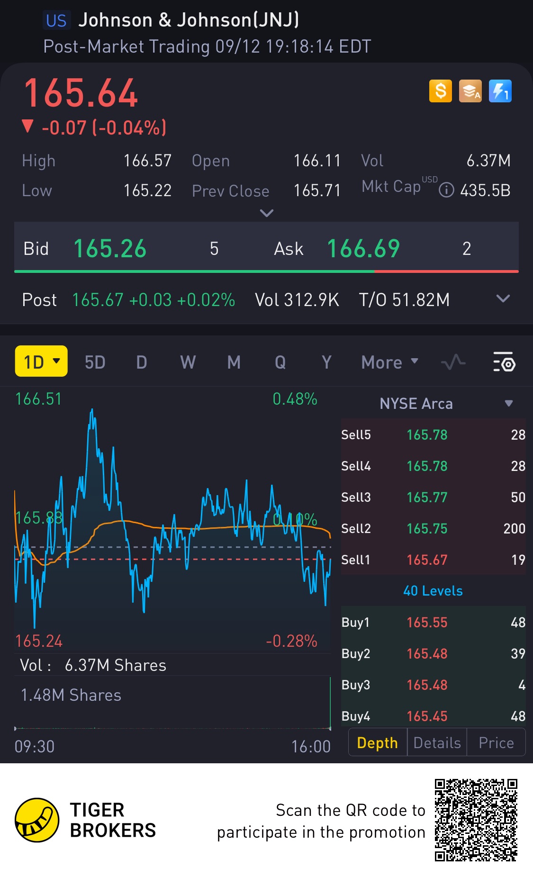Screen dimensions: 533x877
Task: Tap the promotion QR code
Action: pyautogui.click(x=476, y=820)
